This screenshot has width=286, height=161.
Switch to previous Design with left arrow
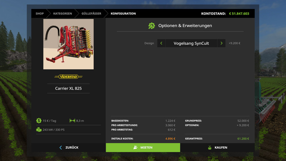coord(161,43)
